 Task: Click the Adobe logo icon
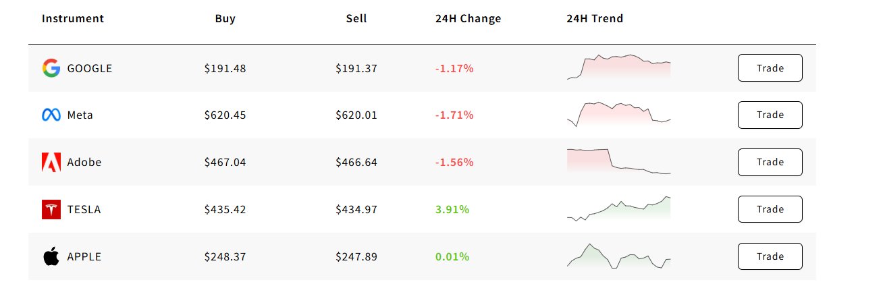coord(51,163)
